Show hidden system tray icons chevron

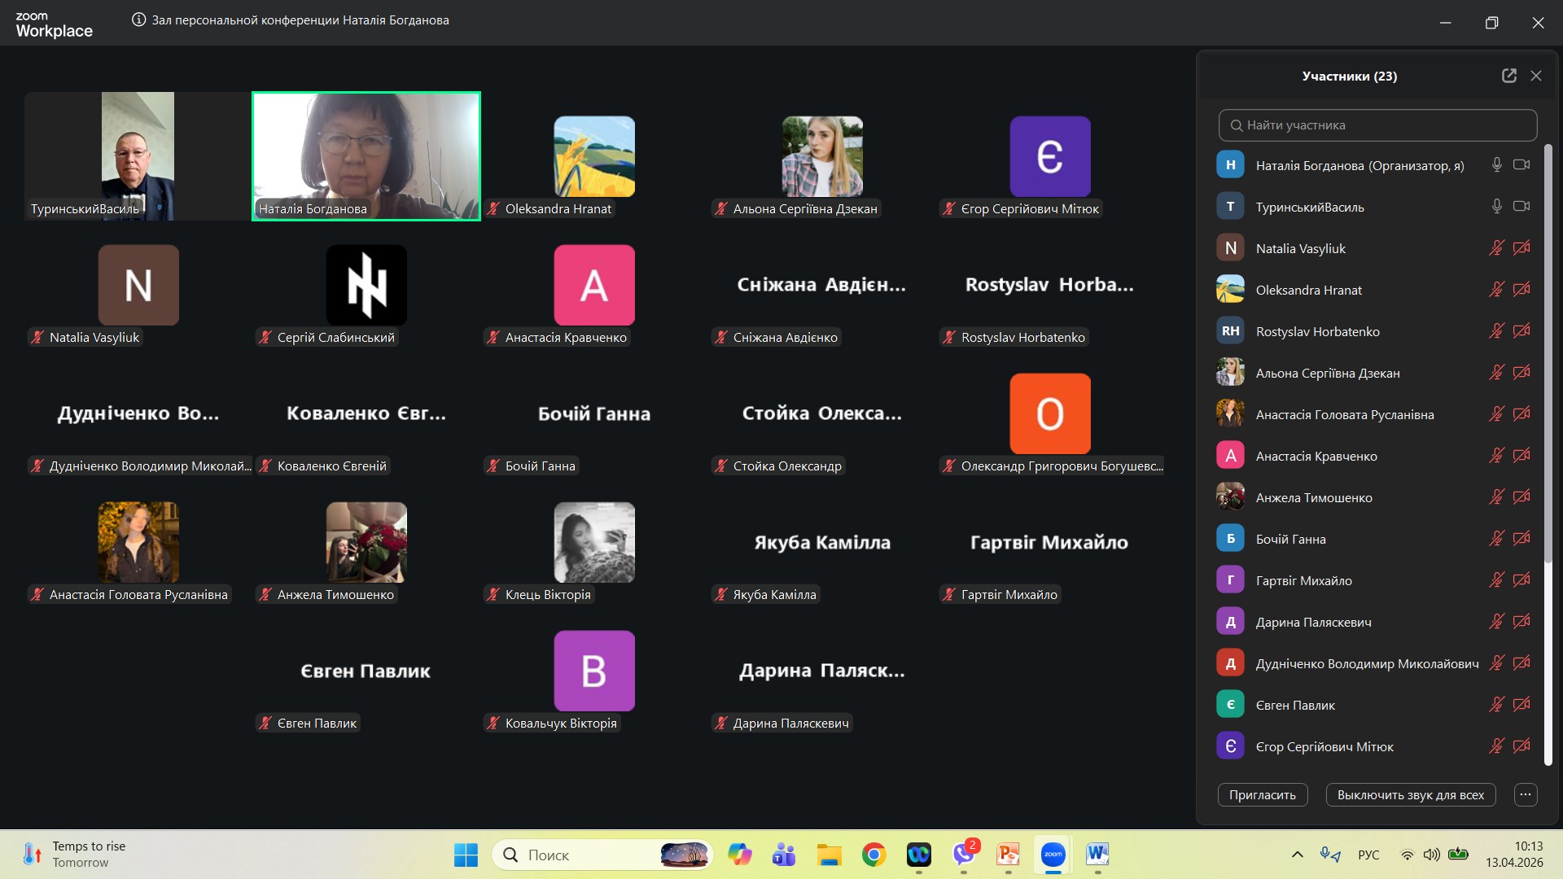pos(1298,855)
